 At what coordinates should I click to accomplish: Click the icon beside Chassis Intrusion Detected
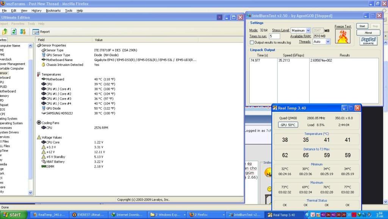(x=44, y=64)
